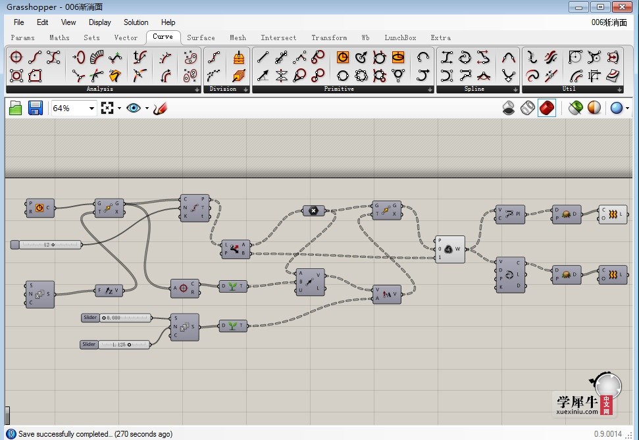Disable preview with Don't Draw Preview toggle
This screenshot has height=440, width=639.
pos(508,109)
